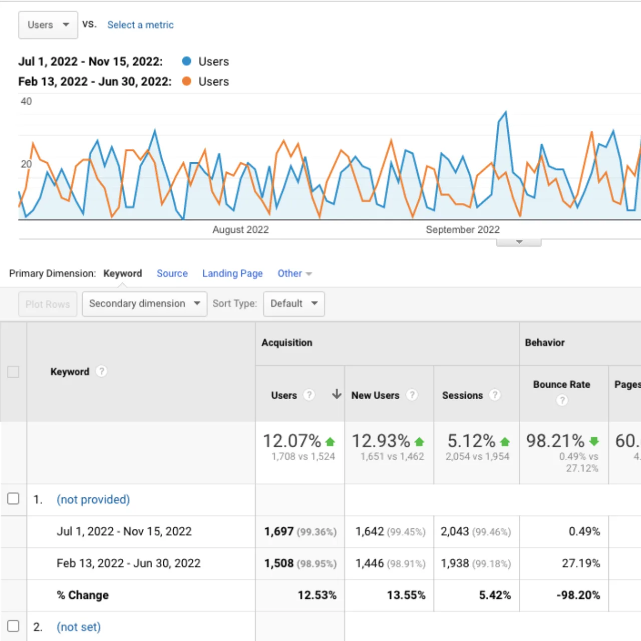This screenshot has height=641, width=641.
Task: Click the '13.55%' new users change value
Action: click(406, 595)
